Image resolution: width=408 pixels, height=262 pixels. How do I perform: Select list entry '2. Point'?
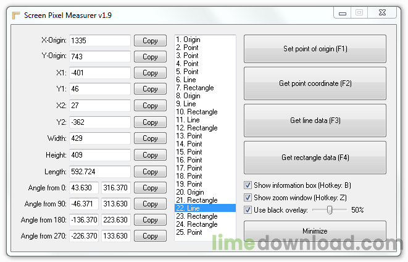(205, 48)
